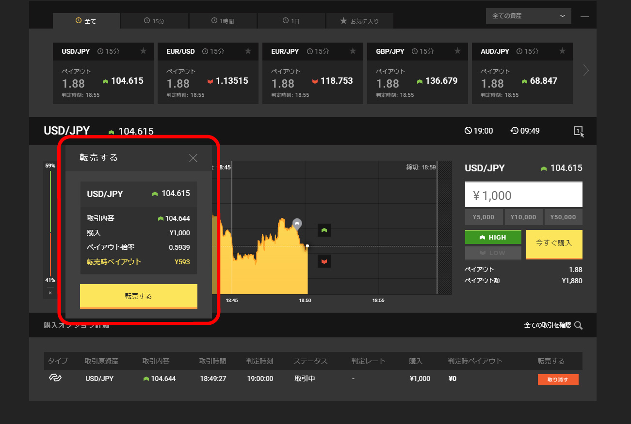Click the 締切: 18:59 chart label
The width and height of the screenshot is (631, 424).
coord(421,167)
